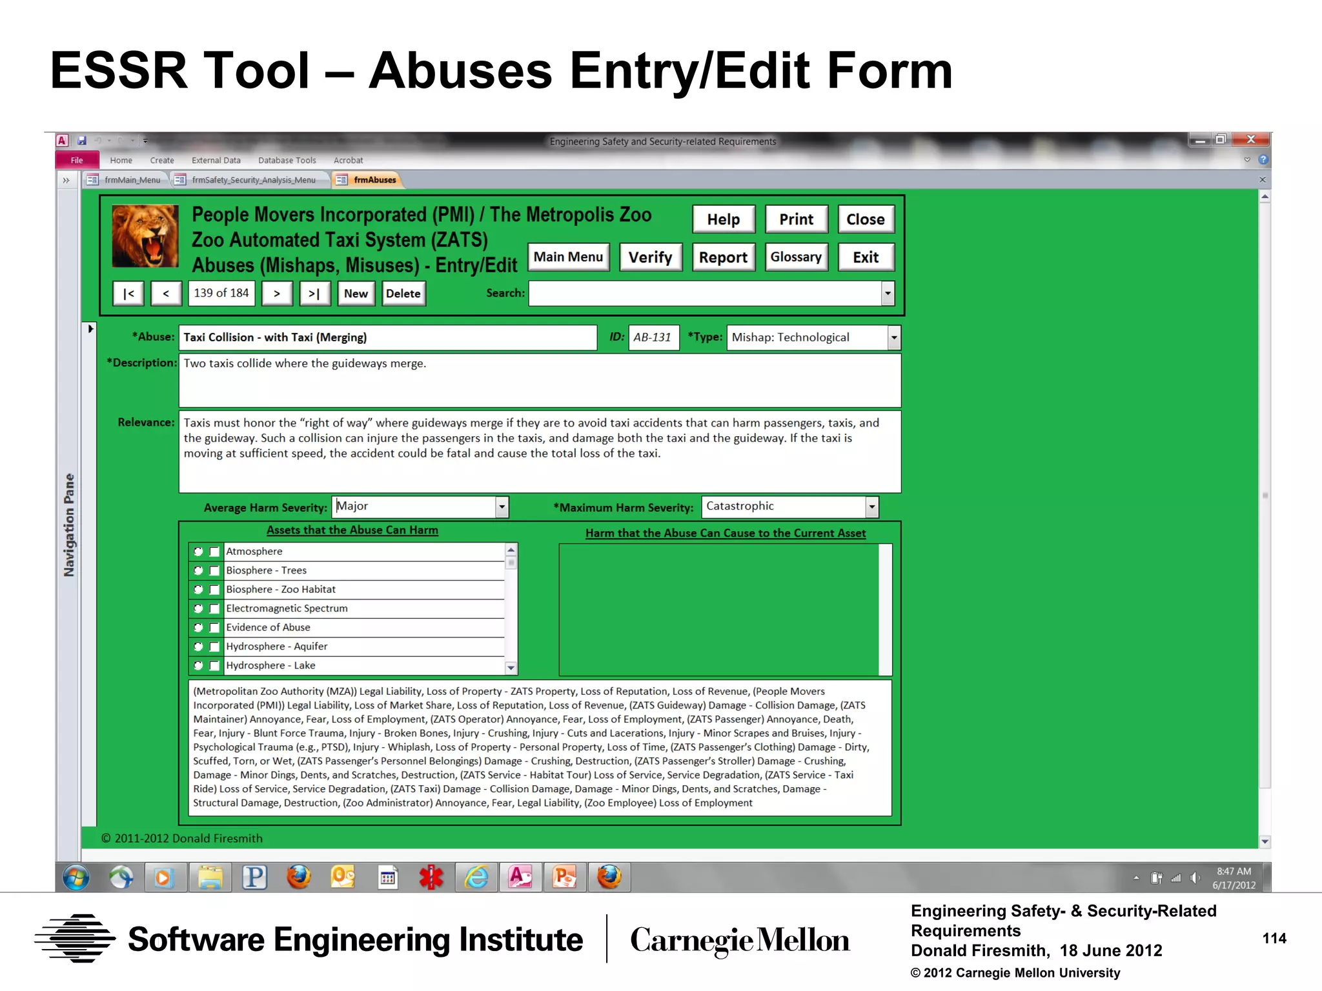Image resolution: width=1322 pixels, height=991 pixels.
Task: Open the Windows Start orb
Action: coord(76,877)
